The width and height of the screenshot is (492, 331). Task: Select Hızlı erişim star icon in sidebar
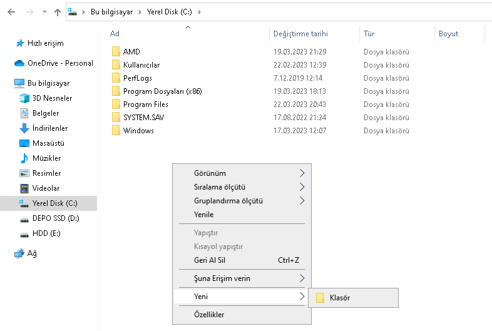[19, 43]
